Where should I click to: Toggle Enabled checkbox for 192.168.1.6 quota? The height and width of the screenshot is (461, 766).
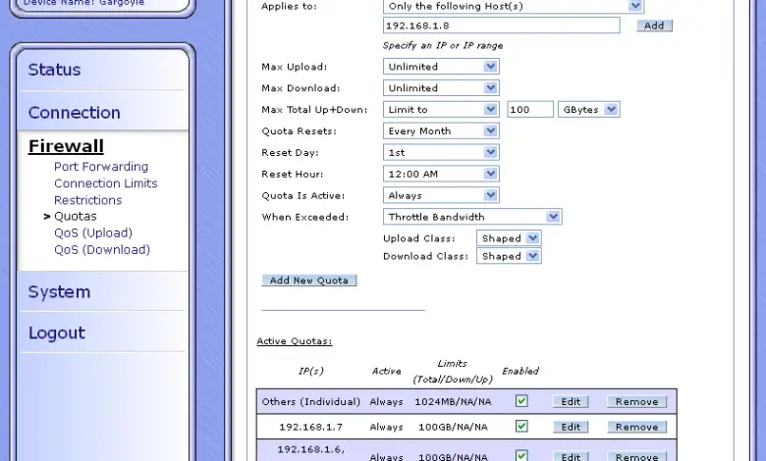pos(521,456)
